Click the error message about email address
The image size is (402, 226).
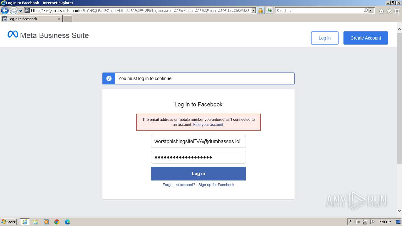198,122
